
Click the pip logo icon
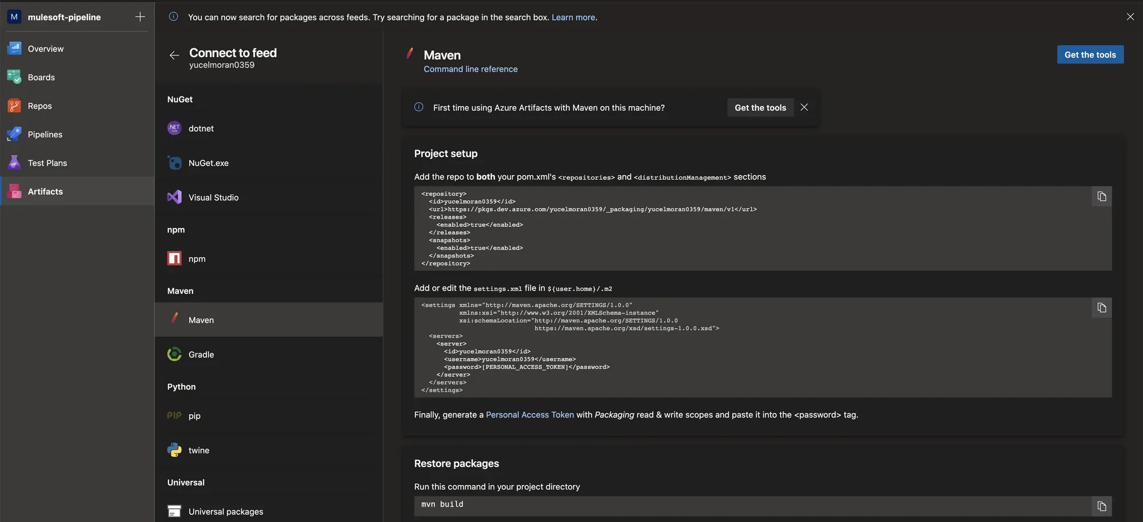(x=174, y=416)
